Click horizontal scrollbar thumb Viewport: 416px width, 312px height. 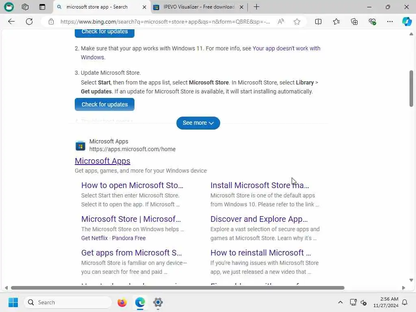pyautogui.click(x=178, y=288)
